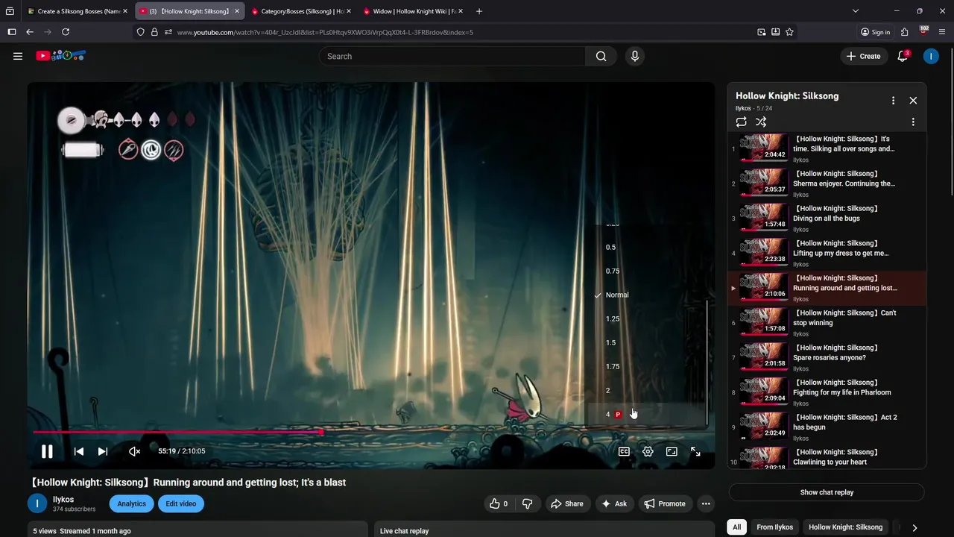
Task: Show more filter chips with arrow
Action: point(914,527)
